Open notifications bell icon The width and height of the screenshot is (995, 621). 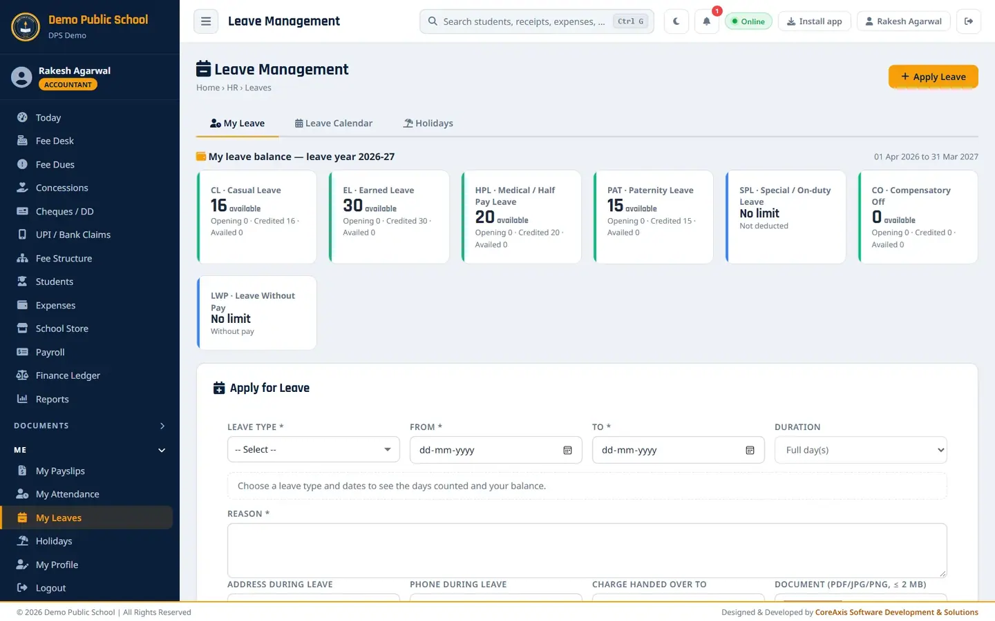point(706,21)
